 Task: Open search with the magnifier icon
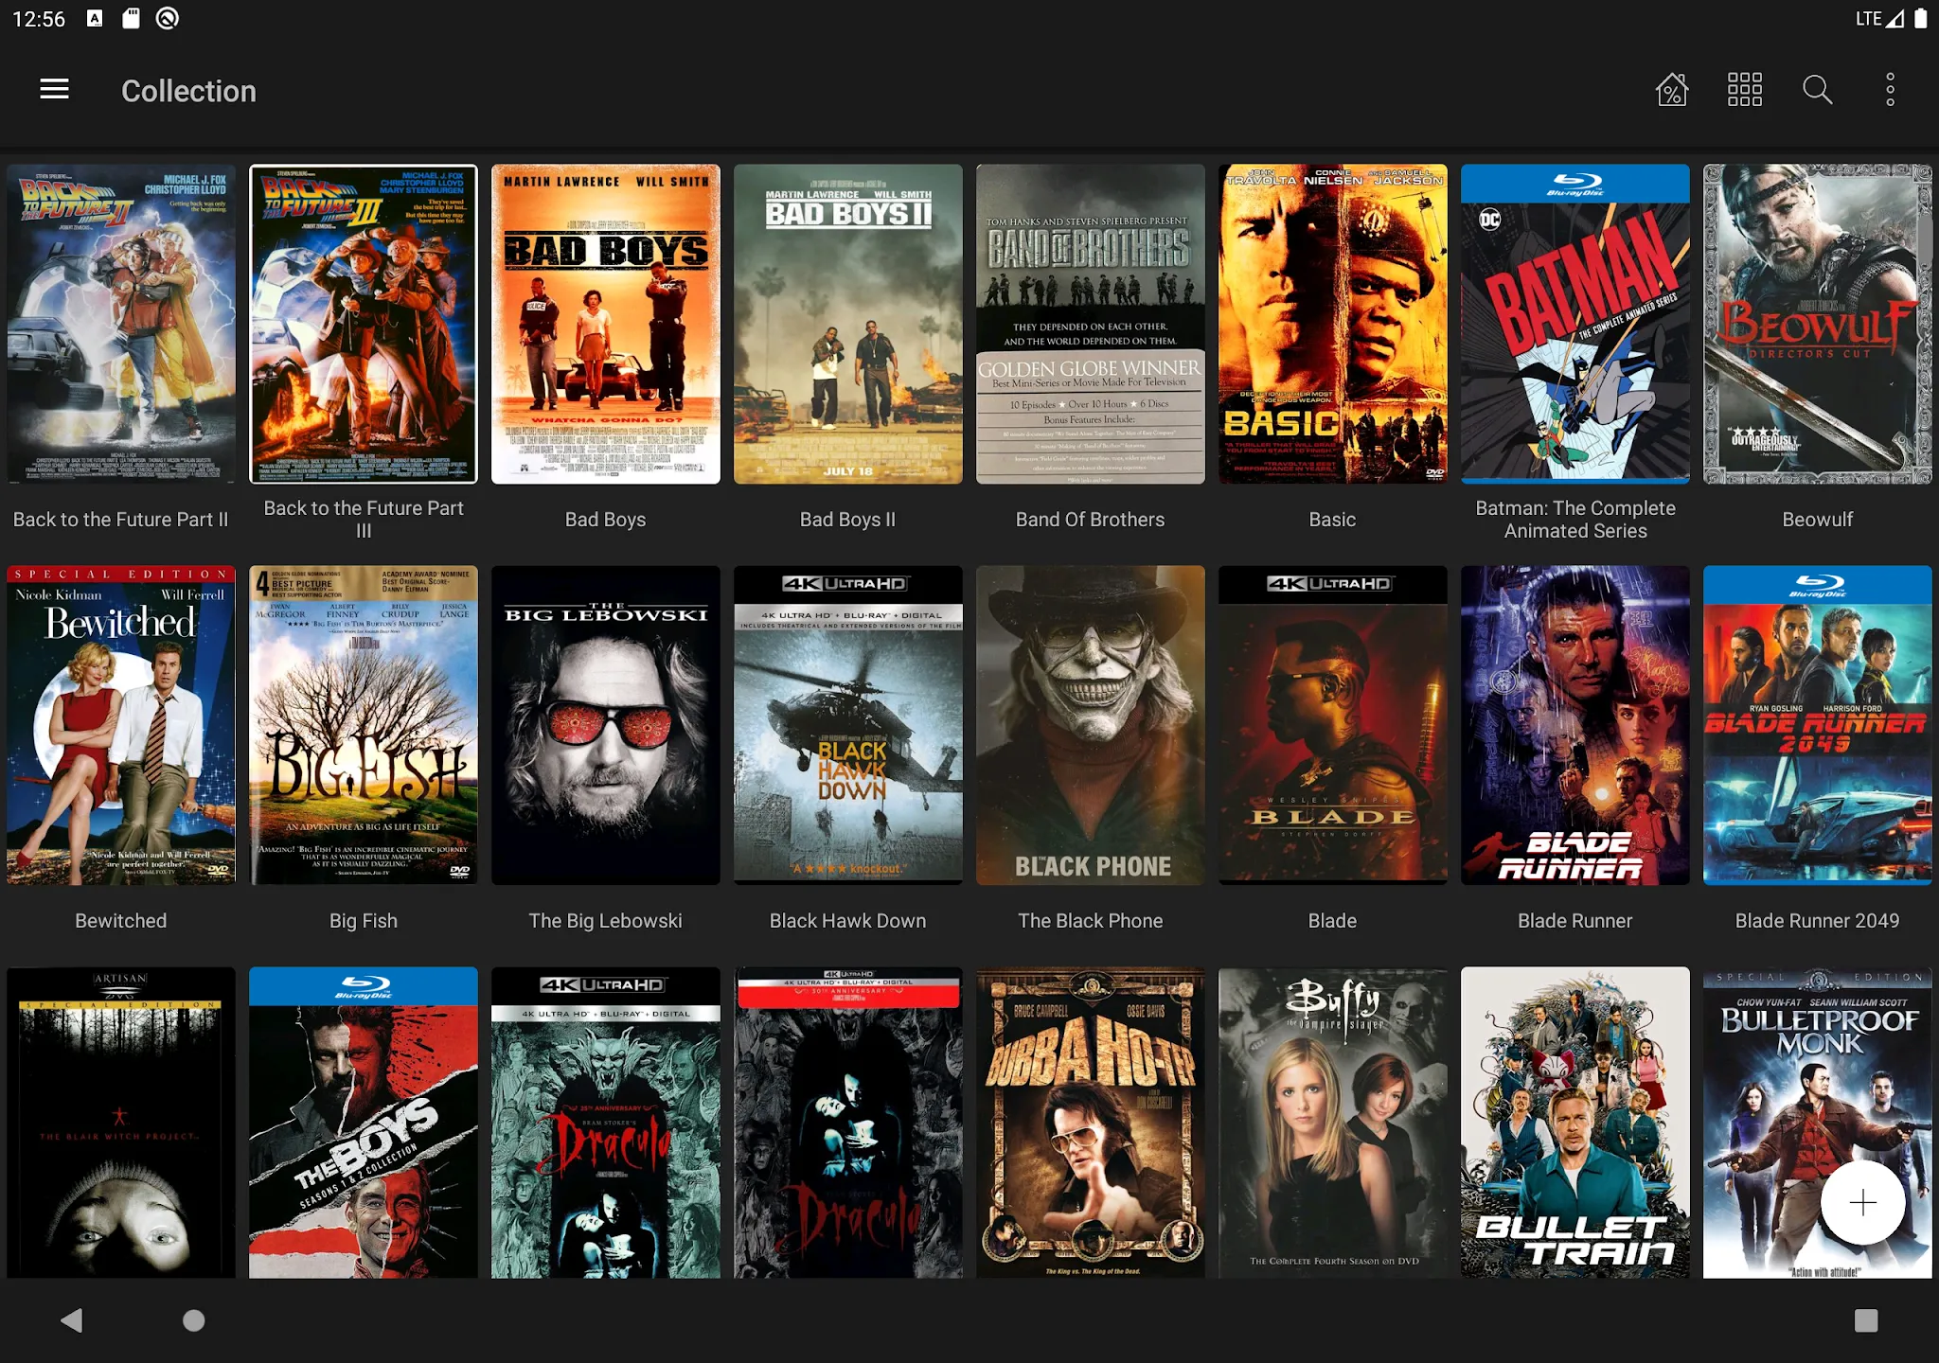coord(1817,90)
